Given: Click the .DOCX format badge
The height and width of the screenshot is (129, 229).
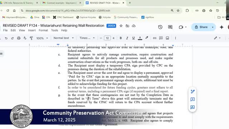Looking at the screenshot, I should pos(111,26).
